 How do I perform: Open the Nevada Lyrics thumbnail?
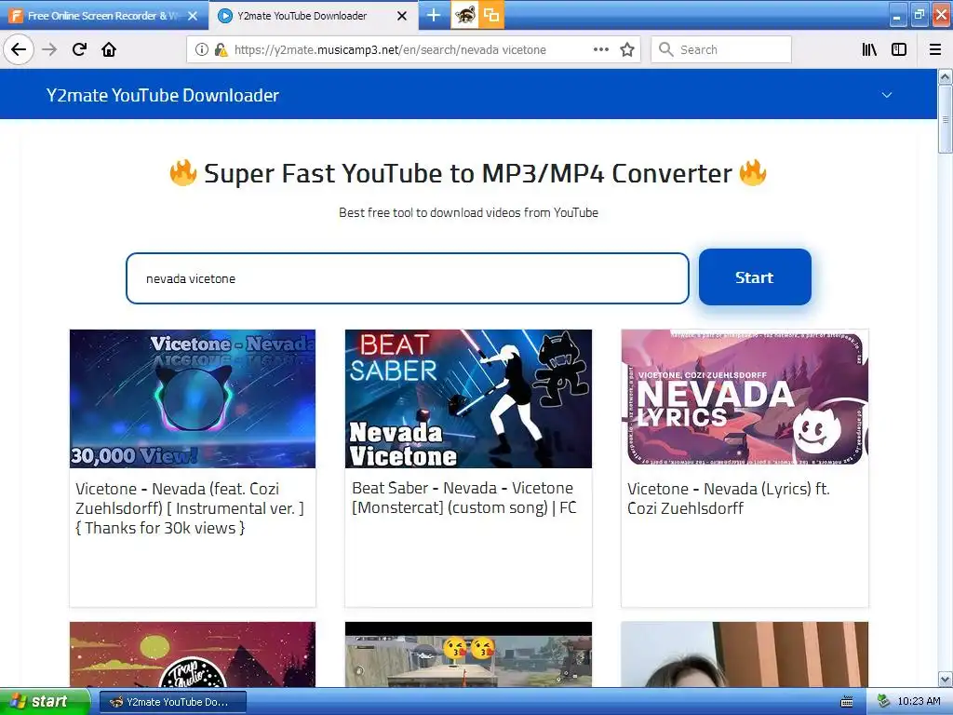745,398
